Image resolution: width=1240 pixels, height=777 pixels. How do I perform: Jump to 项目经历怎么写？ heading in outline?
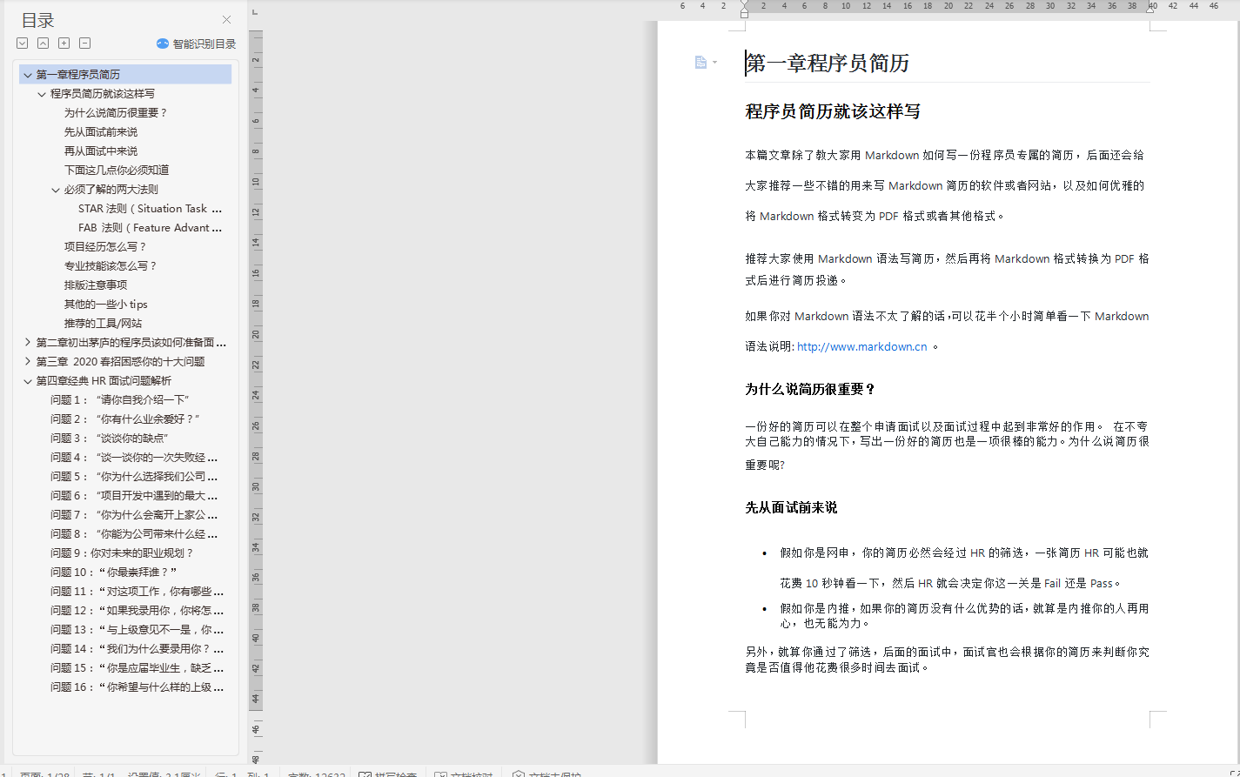105,247
